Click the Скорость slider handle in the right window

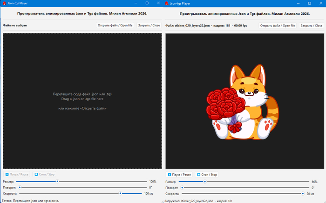tap(303, 193)
